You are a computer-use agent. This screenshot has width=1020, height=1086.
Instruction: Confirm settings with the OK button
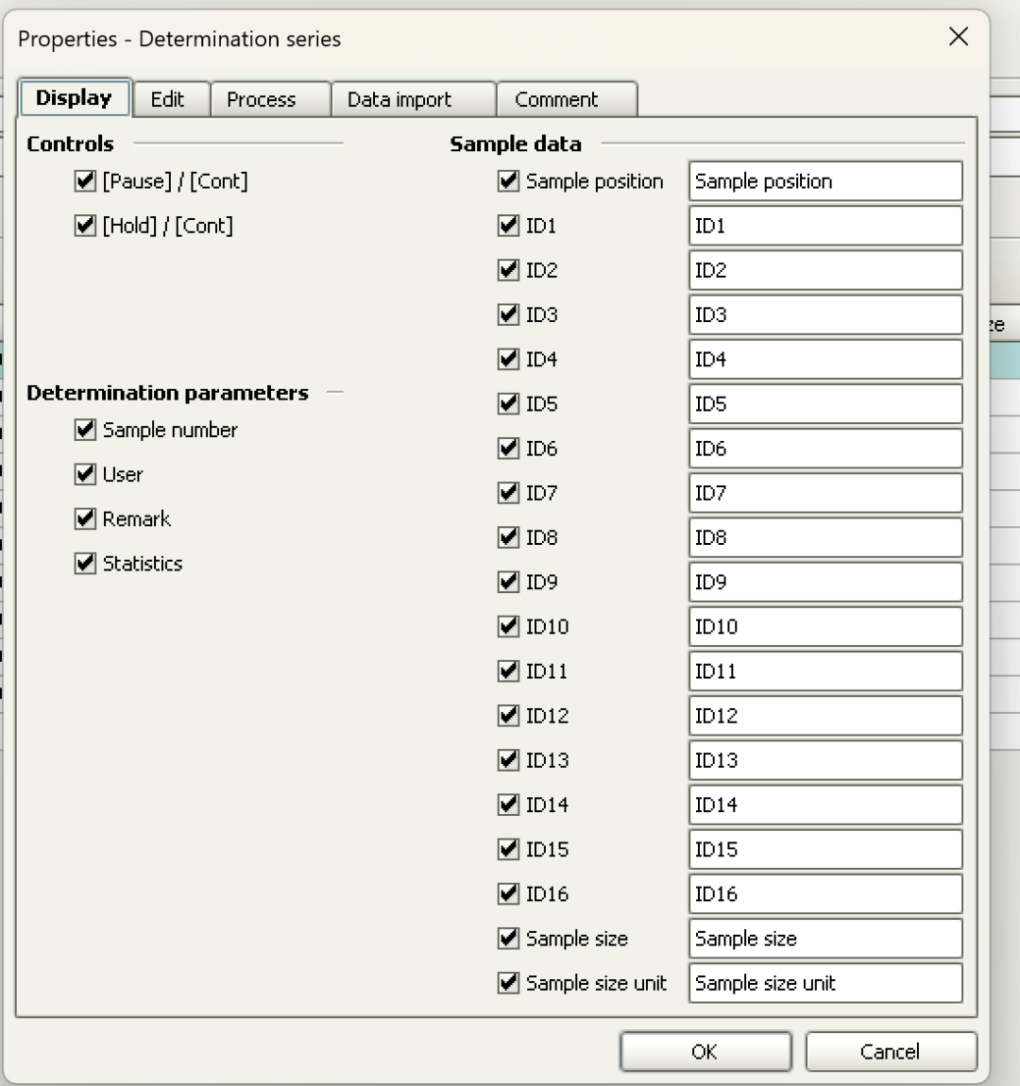705,1052
